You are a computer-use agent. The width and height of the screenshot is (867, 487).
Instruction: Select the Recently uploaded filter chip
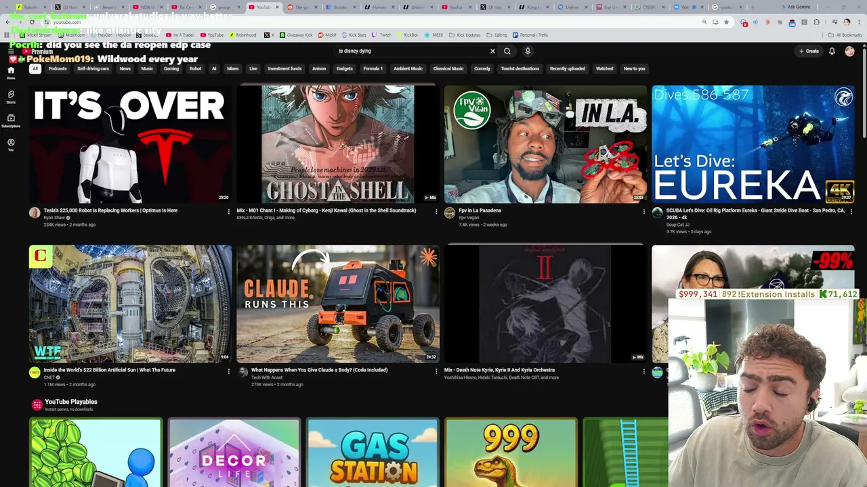[568, 68]
